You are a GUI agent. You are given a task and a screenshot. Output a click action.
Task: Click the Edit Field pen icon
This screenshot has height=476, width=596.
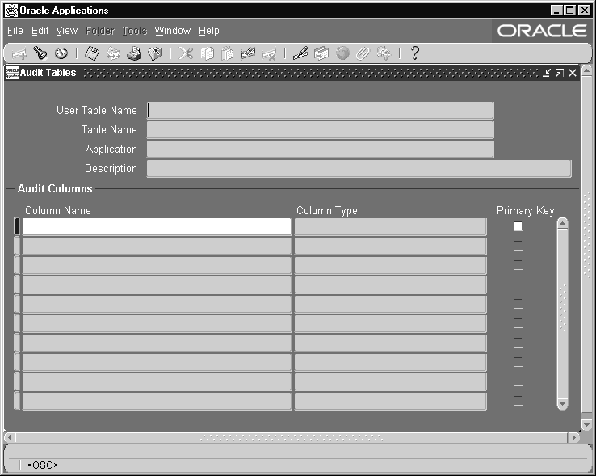[300, 53]
